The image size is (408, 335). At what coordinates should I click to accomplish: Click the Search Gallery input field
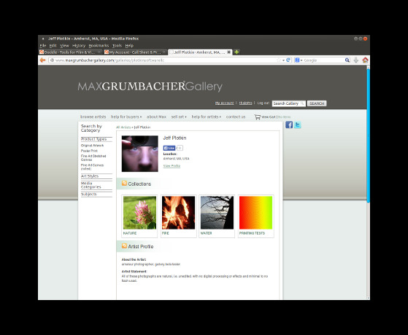click(x=288, y=103)
